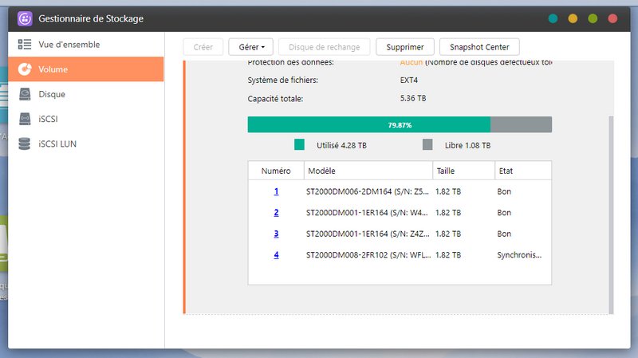This screenshot has width=638, height=358.
Task: Open the iSCSI LUN section
Action: [86, 144]
